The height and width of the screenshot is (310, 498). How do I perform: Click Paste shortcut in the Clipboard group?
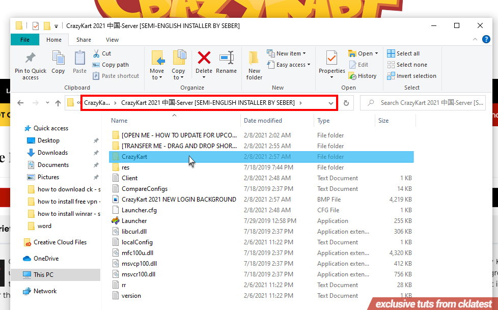tap(116, 76)
